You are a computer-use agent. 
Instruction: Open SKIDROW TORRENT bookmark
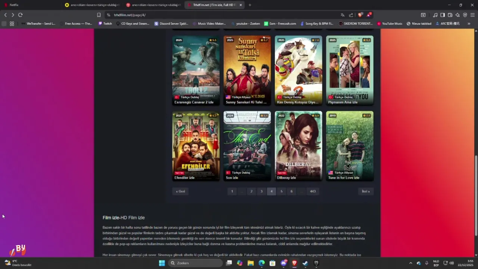click(356, 24)
